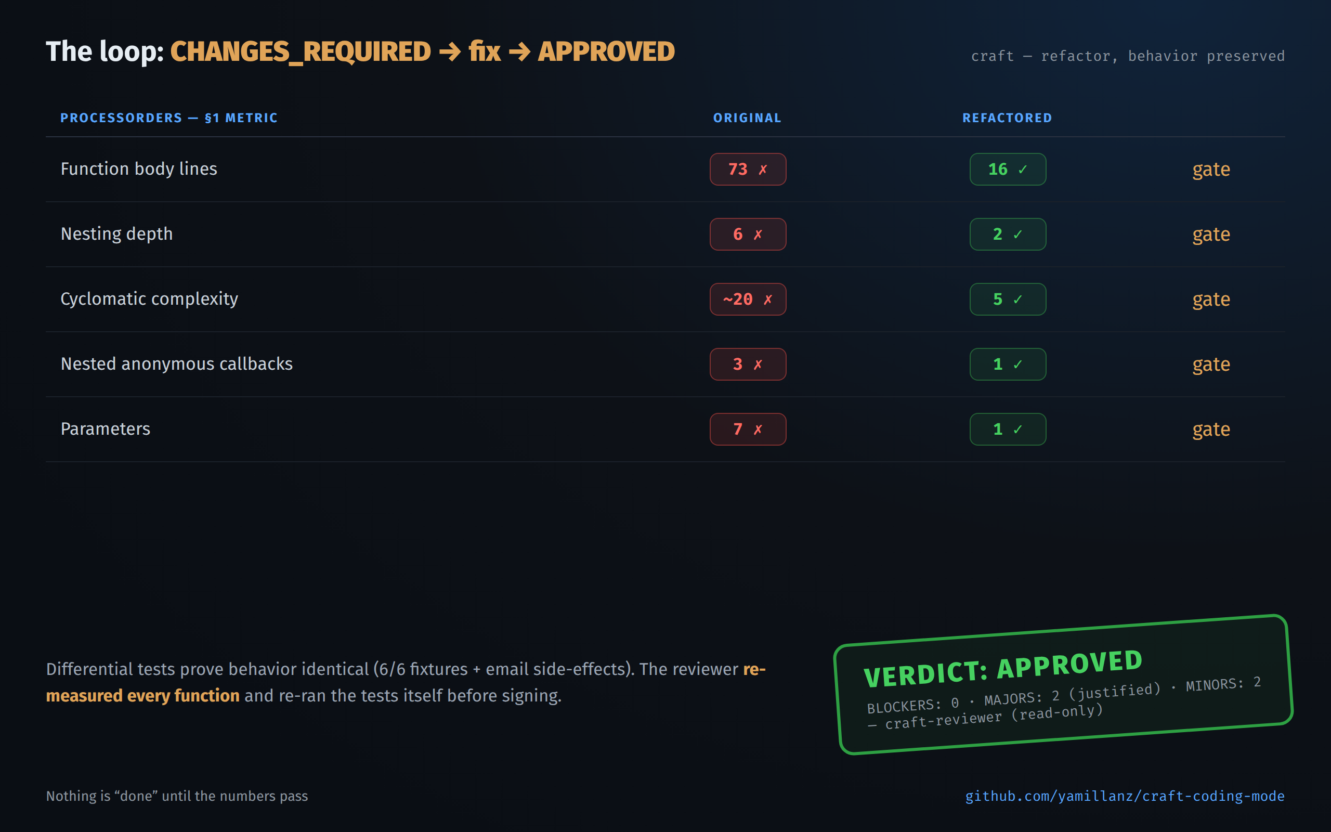Click the red 3 ✗ badge
Viewport: 1331px width, 832px height.
[x=748, y=363]
